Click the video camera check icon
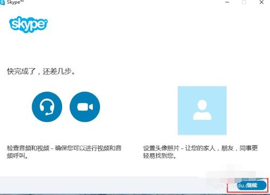 85,107
